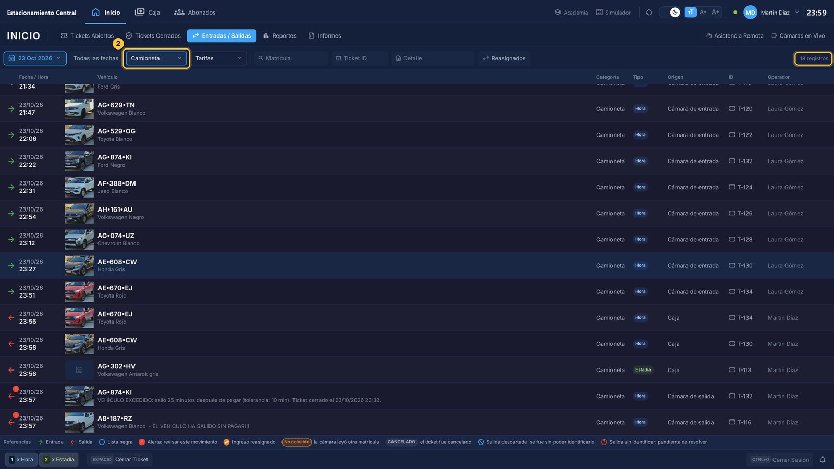
Task: Open Cámaras en Vivo
Action: [798, 36]
